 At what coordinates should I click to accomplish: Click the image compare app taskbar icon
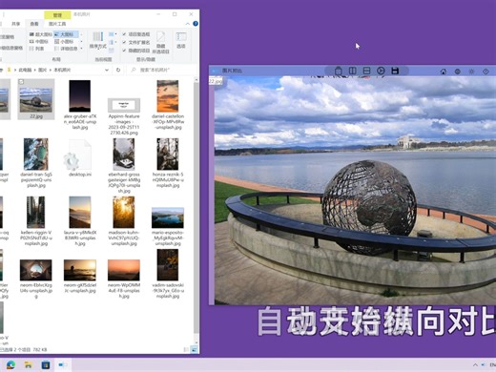63,364
